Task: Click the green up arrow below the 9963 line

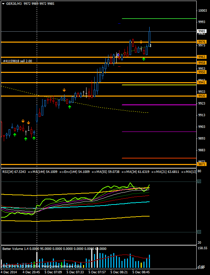Action: pos(144,59)
